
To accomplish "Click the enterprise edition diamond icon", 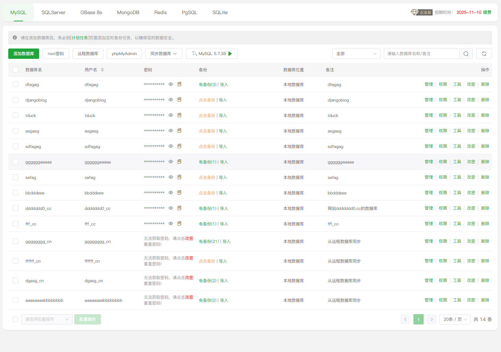I will click(414, 12).
